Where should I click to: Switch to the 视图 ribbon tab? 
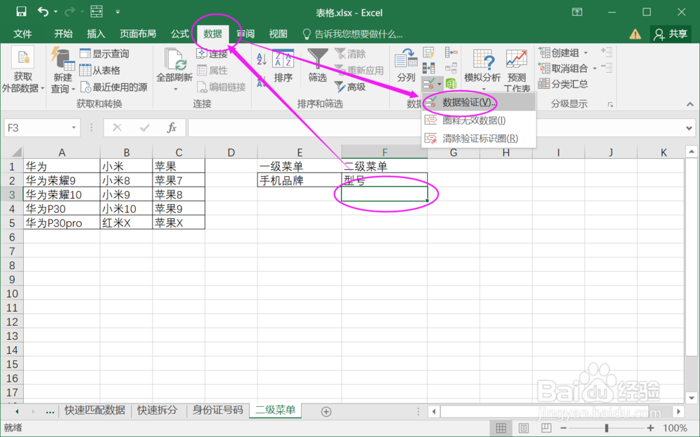pyautogui.click(x=278, y=34)
